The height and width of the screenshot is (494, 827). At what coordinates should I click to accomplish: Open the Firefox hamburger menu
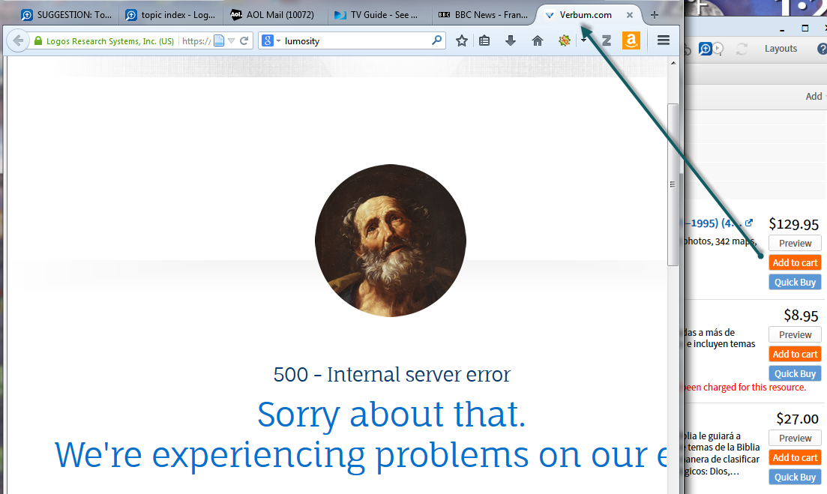pos(664,40)
